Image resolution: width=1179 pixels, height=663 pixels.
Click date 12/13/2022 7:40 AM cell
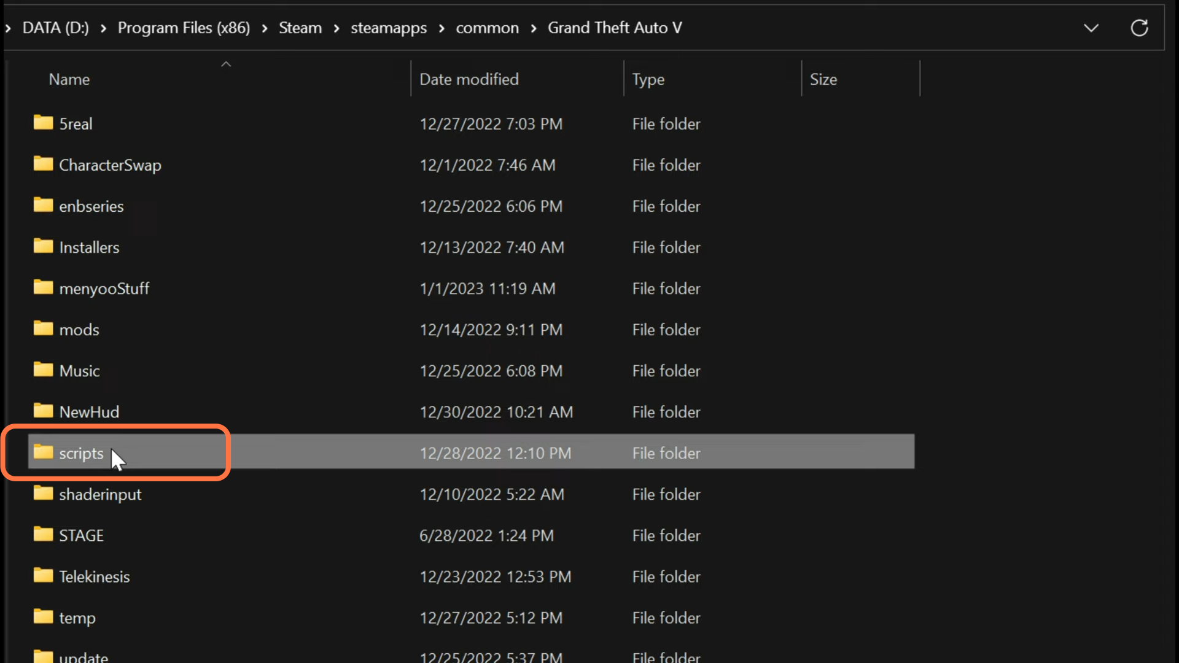click(x=491, y=247)
